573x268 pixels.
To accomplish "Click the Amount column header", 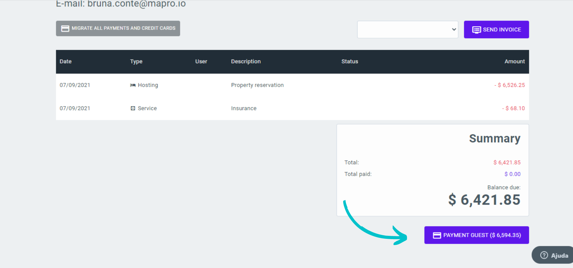I will tap(514, 62).
